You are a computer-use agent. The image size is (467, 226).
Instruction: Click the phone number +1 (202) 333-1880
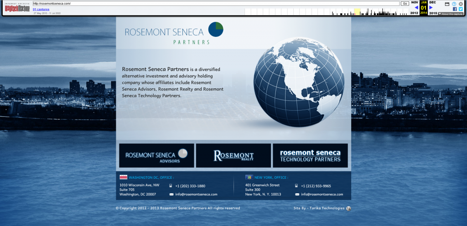coord(190,186)
